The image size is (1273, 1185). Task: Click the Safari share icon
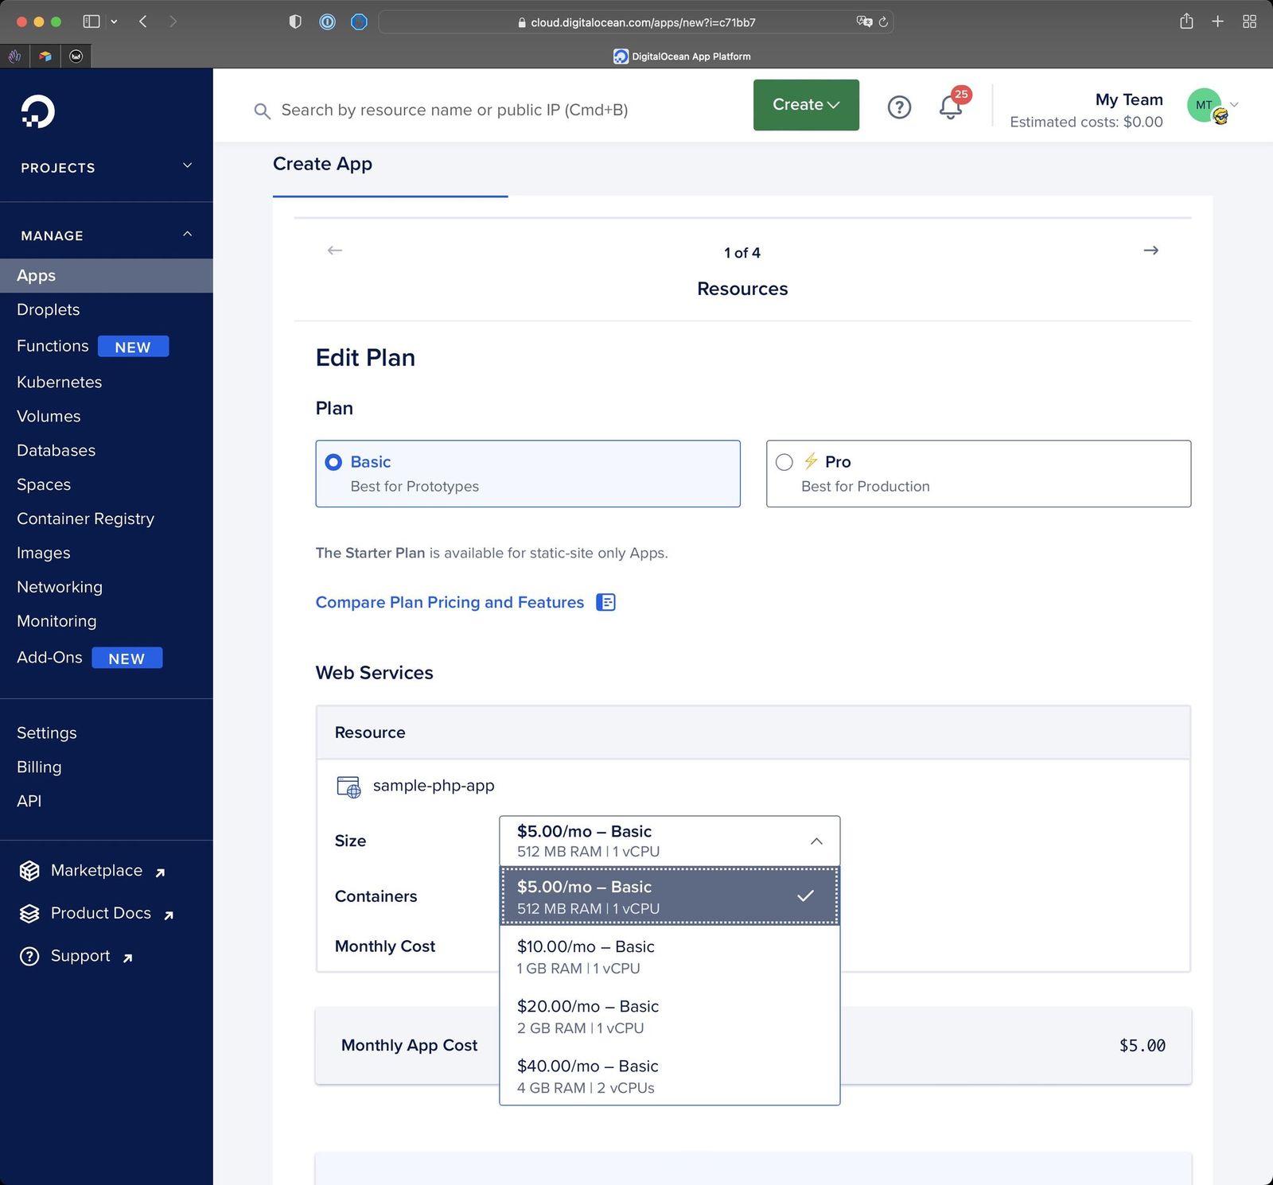coord(1186,21)
